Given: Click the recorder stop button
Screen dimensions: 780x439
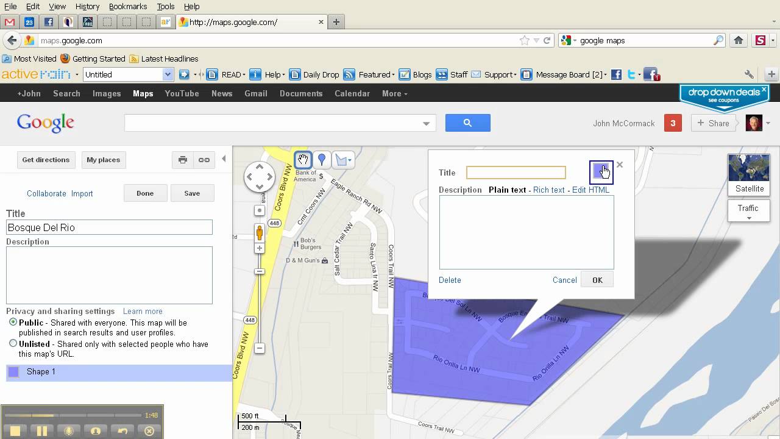Looking at the screenshot, I should pyautogui.click(x=15, y=430).
